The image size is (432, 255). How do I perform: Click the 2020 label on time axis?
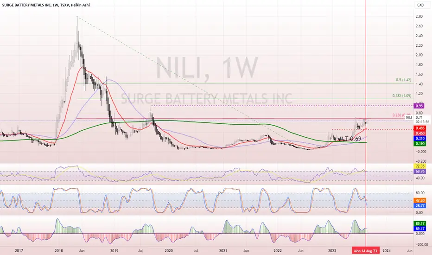(x=169, y=250)
